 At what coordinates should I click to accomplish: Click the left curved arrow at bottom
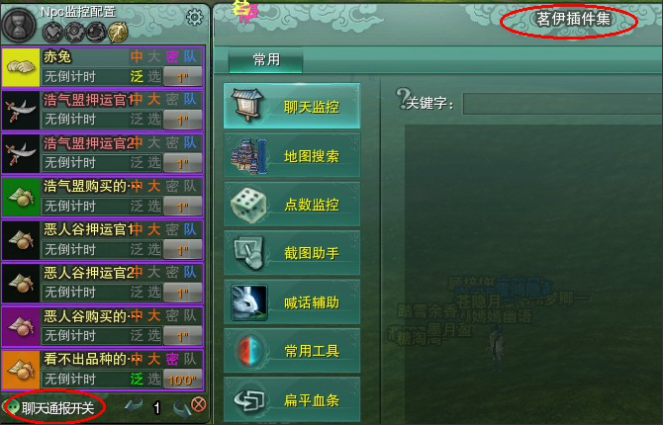pyautogui.click(x=134, y=406)
